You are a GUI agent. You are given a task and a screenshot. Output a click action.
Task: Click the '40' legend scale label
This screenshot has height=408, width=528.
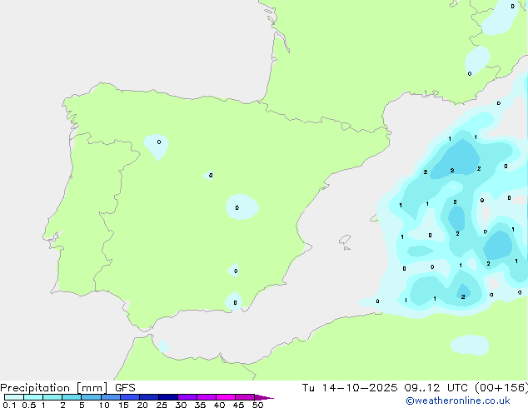(x=220, y=405)
